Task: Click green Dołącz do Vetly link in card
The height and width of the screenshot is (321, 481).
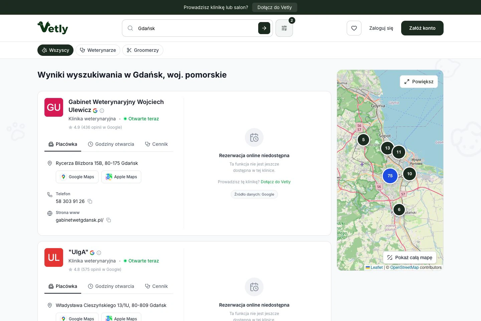Action: [276, 182]
